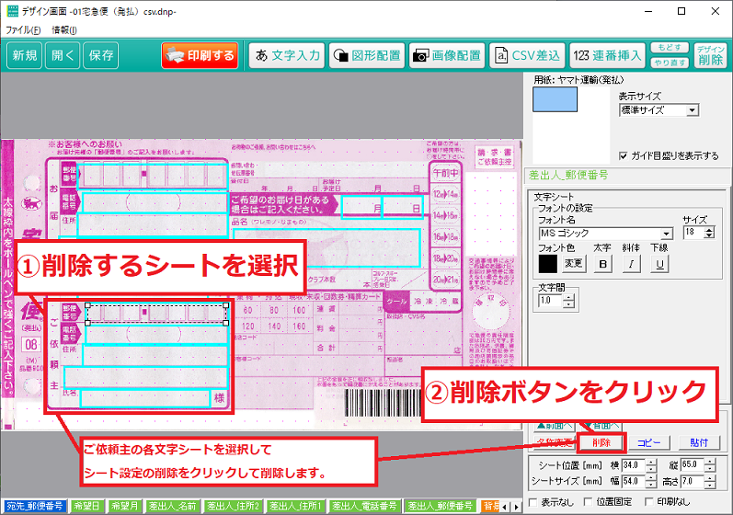Save the design with 保存 button
This screenshot has height=515, width=733.
tap(101, 55)
